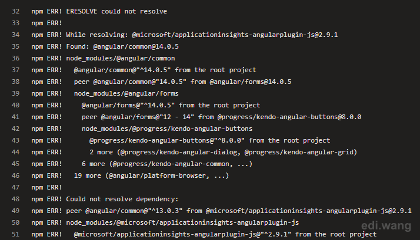Click 'node_modules/@microsoft/applicationinsights-angularplugin-js' path on line 50
The width and height of the screenshot is (420, 240).
tap(182, 222)
